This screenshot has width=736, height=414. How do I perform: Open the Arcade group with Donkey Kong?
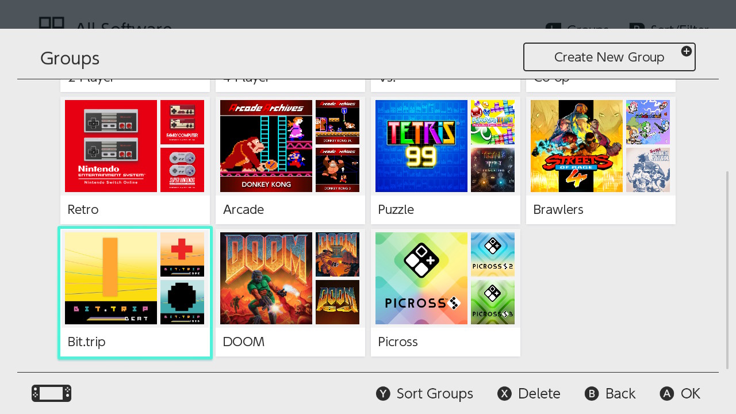[x=290, y=160]
